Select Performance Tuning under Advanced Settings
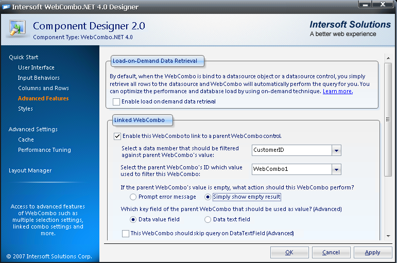The image size is (397, 263). coord(44,150)
